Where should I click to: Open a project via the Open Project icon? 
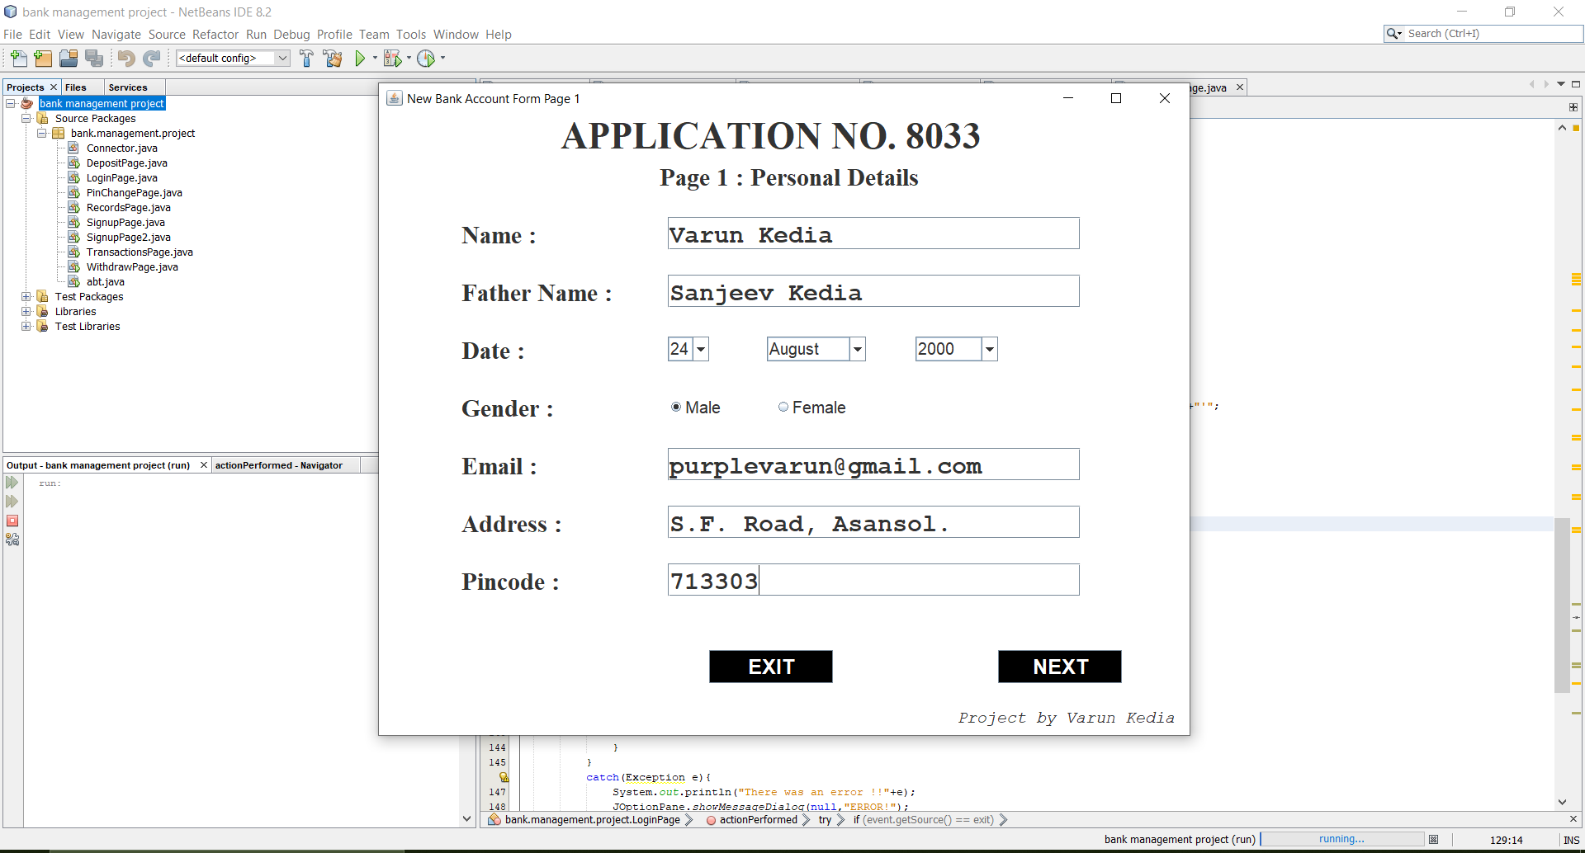coord(69,58)
